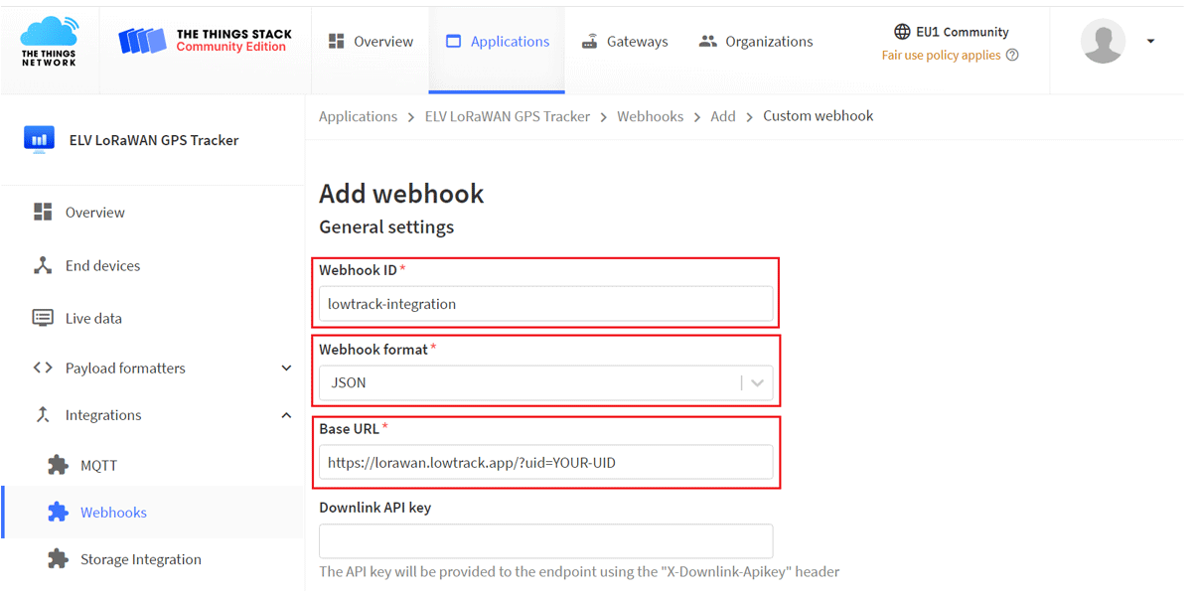The width and height of the screenshot is (1192, 596).
Task: Click the ELV LoRaWAN GPS Tracker sidebar title
Action: click(x=154, y=140)
